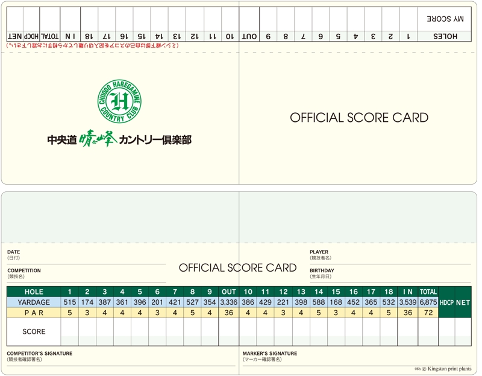Click yardage value 398
This screenshot has height=376, width=482.
301,302
